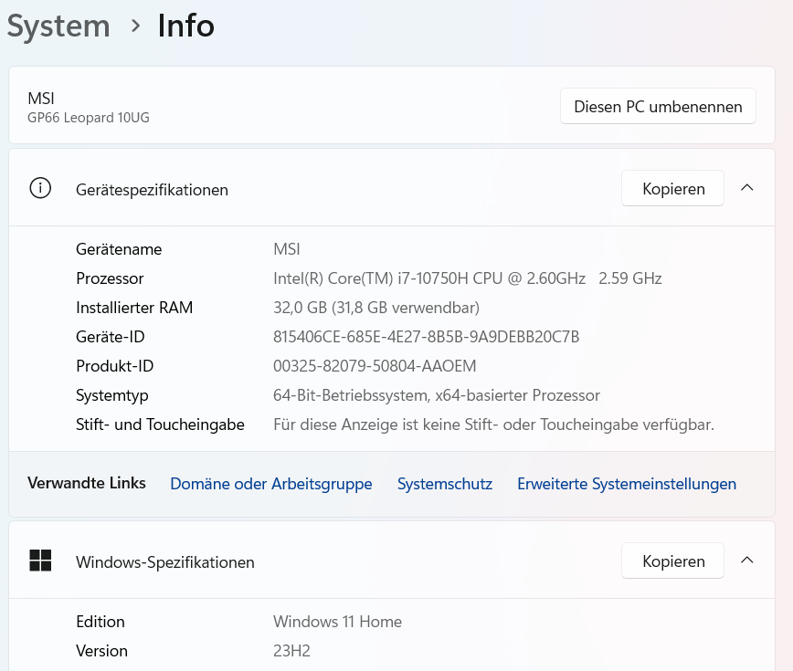793x671 pixels.
Task: Copy Windows specifications with Kopieren
Action: click(672, 561)
